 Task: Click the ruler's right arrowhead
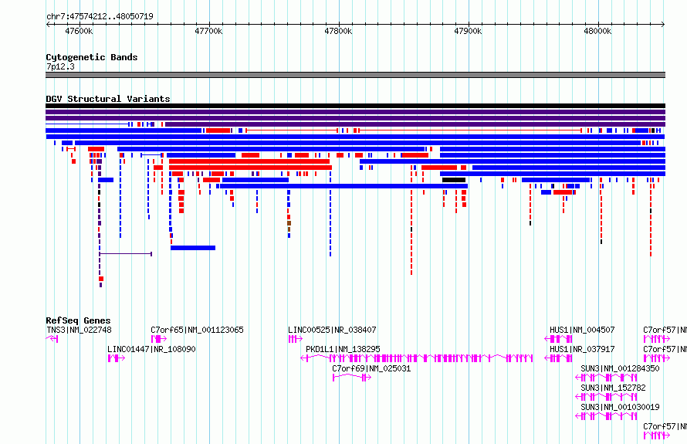pyautogui.click(x=663, y=25)
